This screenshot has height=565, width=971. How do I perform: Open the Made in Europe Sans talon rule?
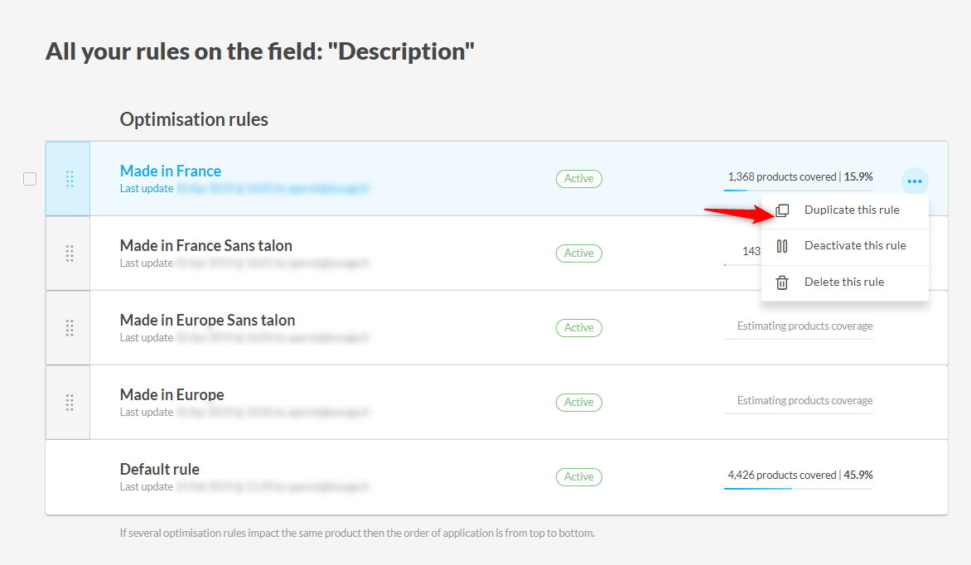[207, 321]
